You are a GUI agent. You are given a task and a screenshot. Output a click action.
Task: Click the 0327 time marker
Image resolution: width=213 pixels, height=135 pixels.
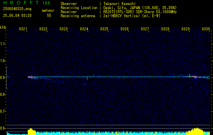click(145, 29)
